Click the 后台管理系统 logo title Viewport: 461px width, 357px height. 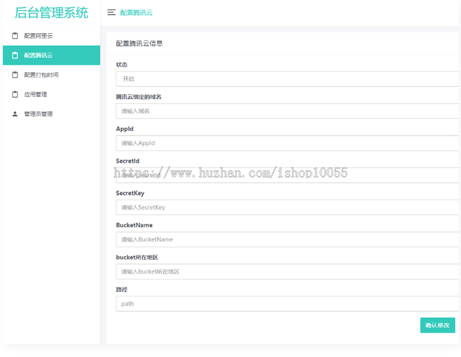[51, 12]
